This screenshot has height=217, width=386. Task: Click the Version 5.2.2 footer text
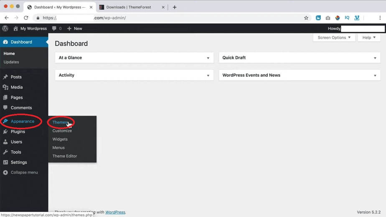368,212
